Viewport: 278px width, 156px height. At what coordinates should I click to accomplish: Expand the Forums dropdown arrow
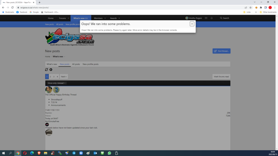68,18
